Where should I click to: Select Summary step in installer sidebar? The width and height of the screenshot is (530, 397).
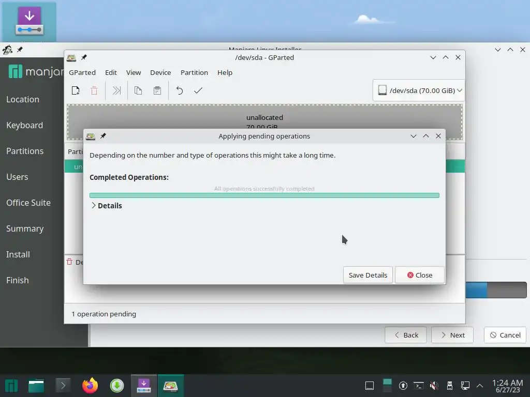click(25, 228)
